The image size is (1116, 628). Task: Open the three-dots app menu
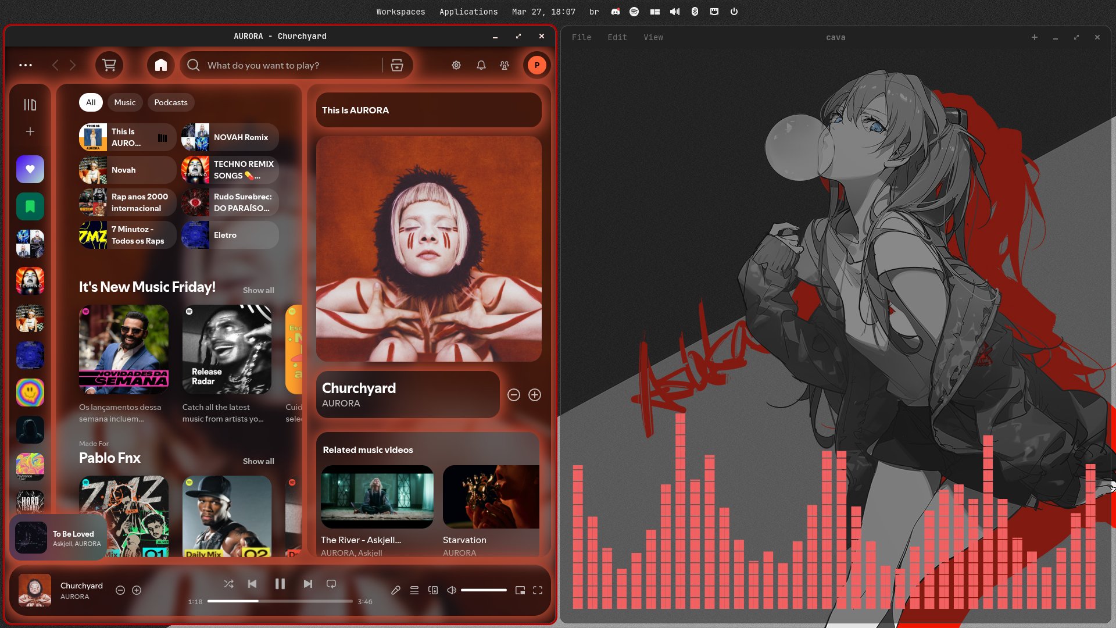tap(26, 65)
